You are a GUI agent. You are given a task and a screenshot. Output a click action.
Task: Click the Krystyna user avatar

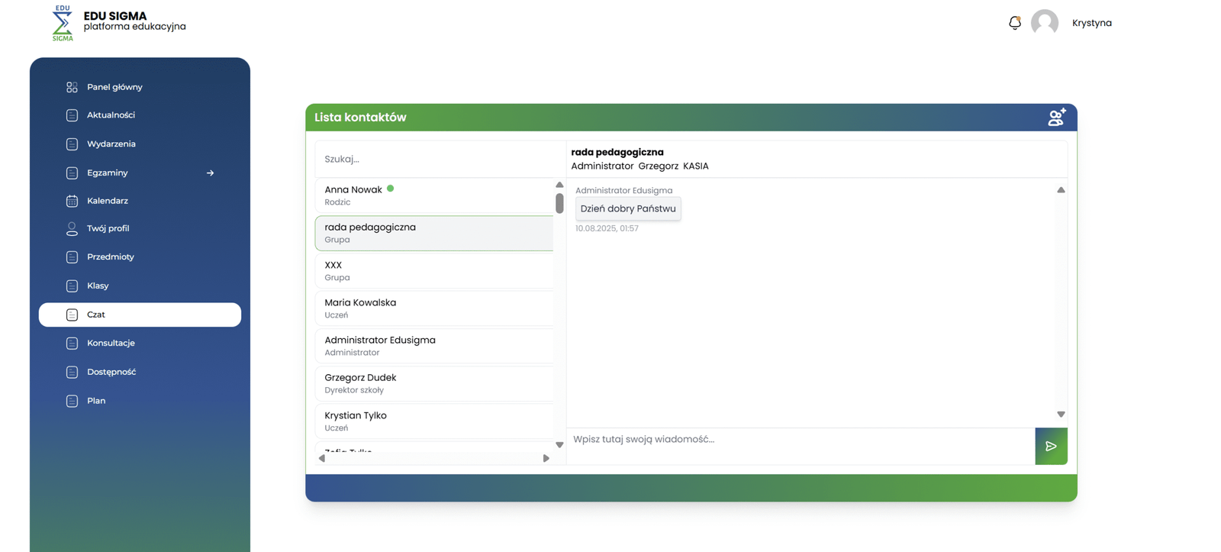point(1044,23)
